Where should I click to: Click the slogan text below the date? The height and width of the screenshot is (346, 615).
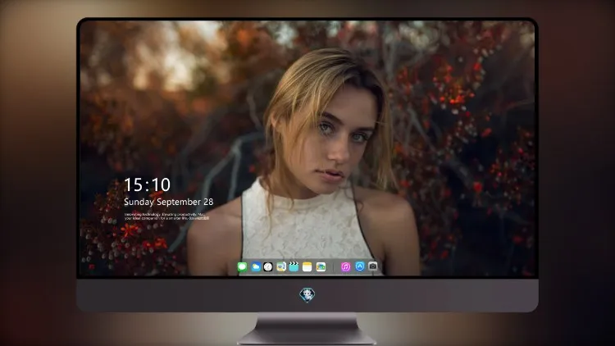(x=166, y=216)
